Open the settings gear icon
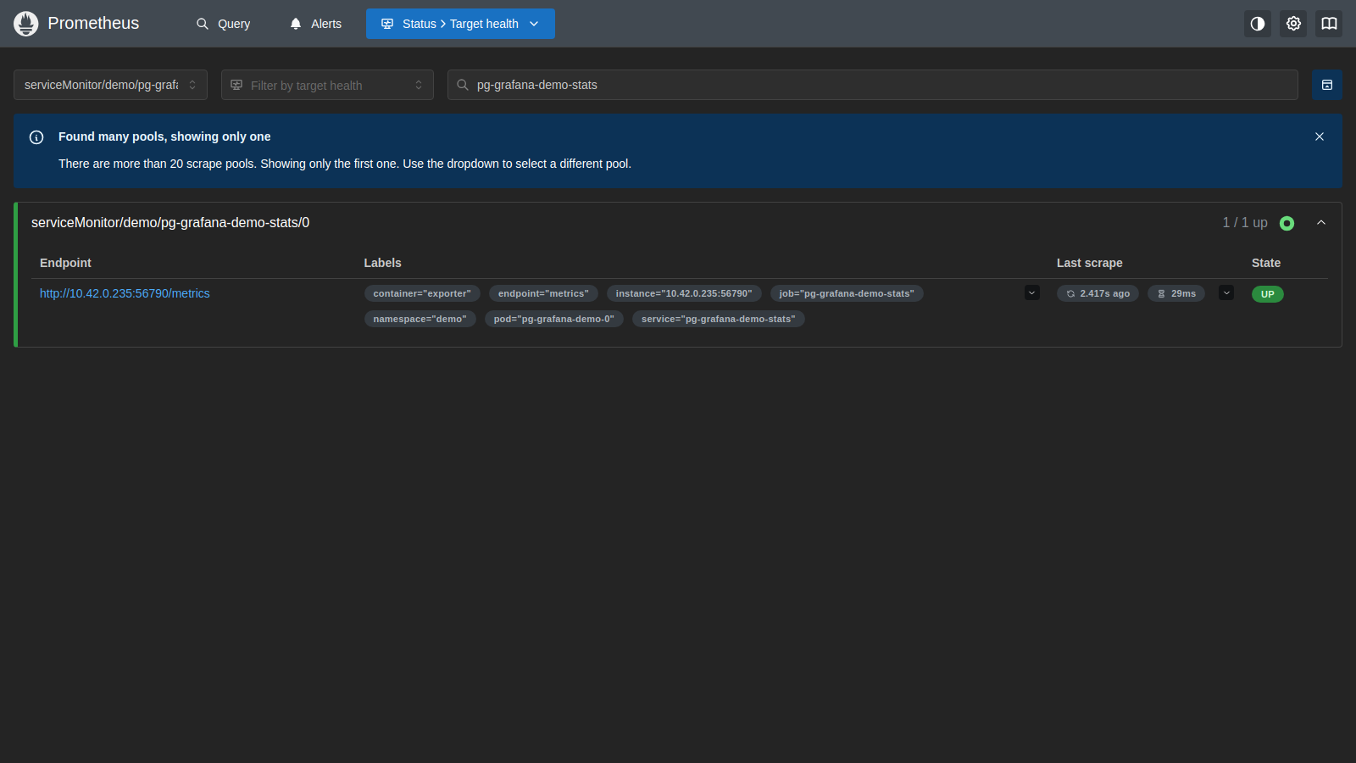 pyautogui.click(x=1293, y=24)
